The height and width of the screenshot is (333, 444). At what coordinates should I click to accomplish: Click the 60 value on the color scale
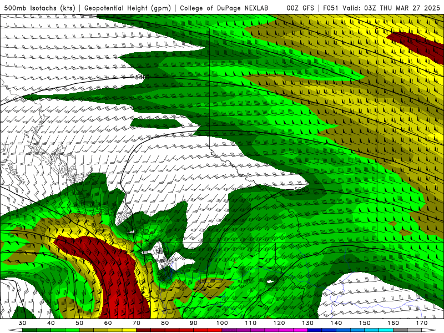[x=108, y=323]
